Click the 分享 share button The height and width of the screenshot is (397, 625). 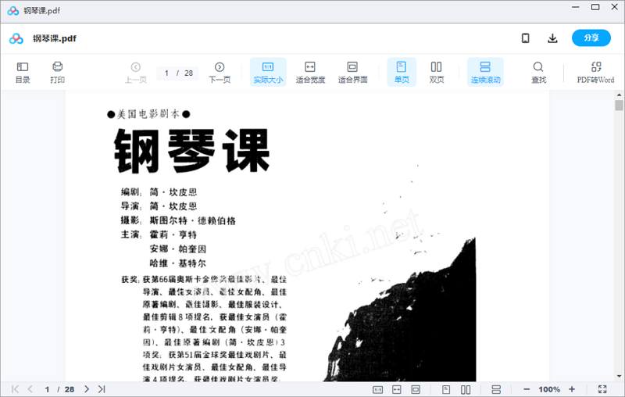591,38
